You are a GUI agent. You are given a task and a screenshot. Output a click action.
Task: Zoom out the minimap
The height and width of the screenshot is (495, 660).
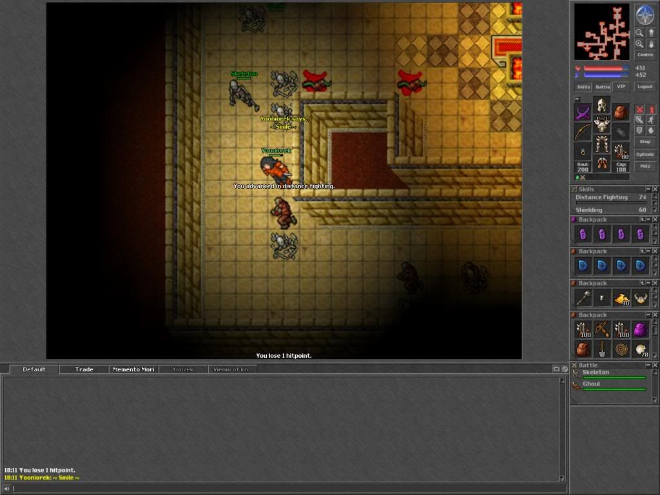[x=639, y=33]
